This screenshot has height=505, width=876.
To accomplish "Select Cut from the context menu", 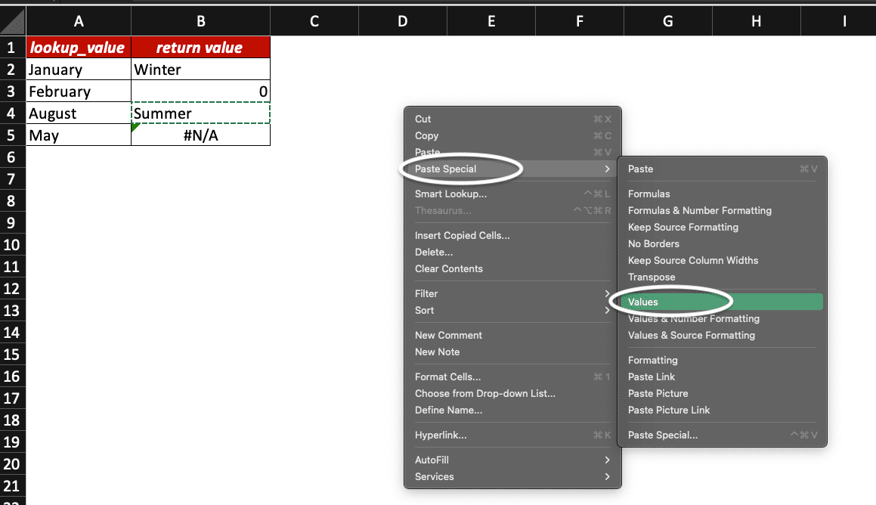I will click(423, 119).
